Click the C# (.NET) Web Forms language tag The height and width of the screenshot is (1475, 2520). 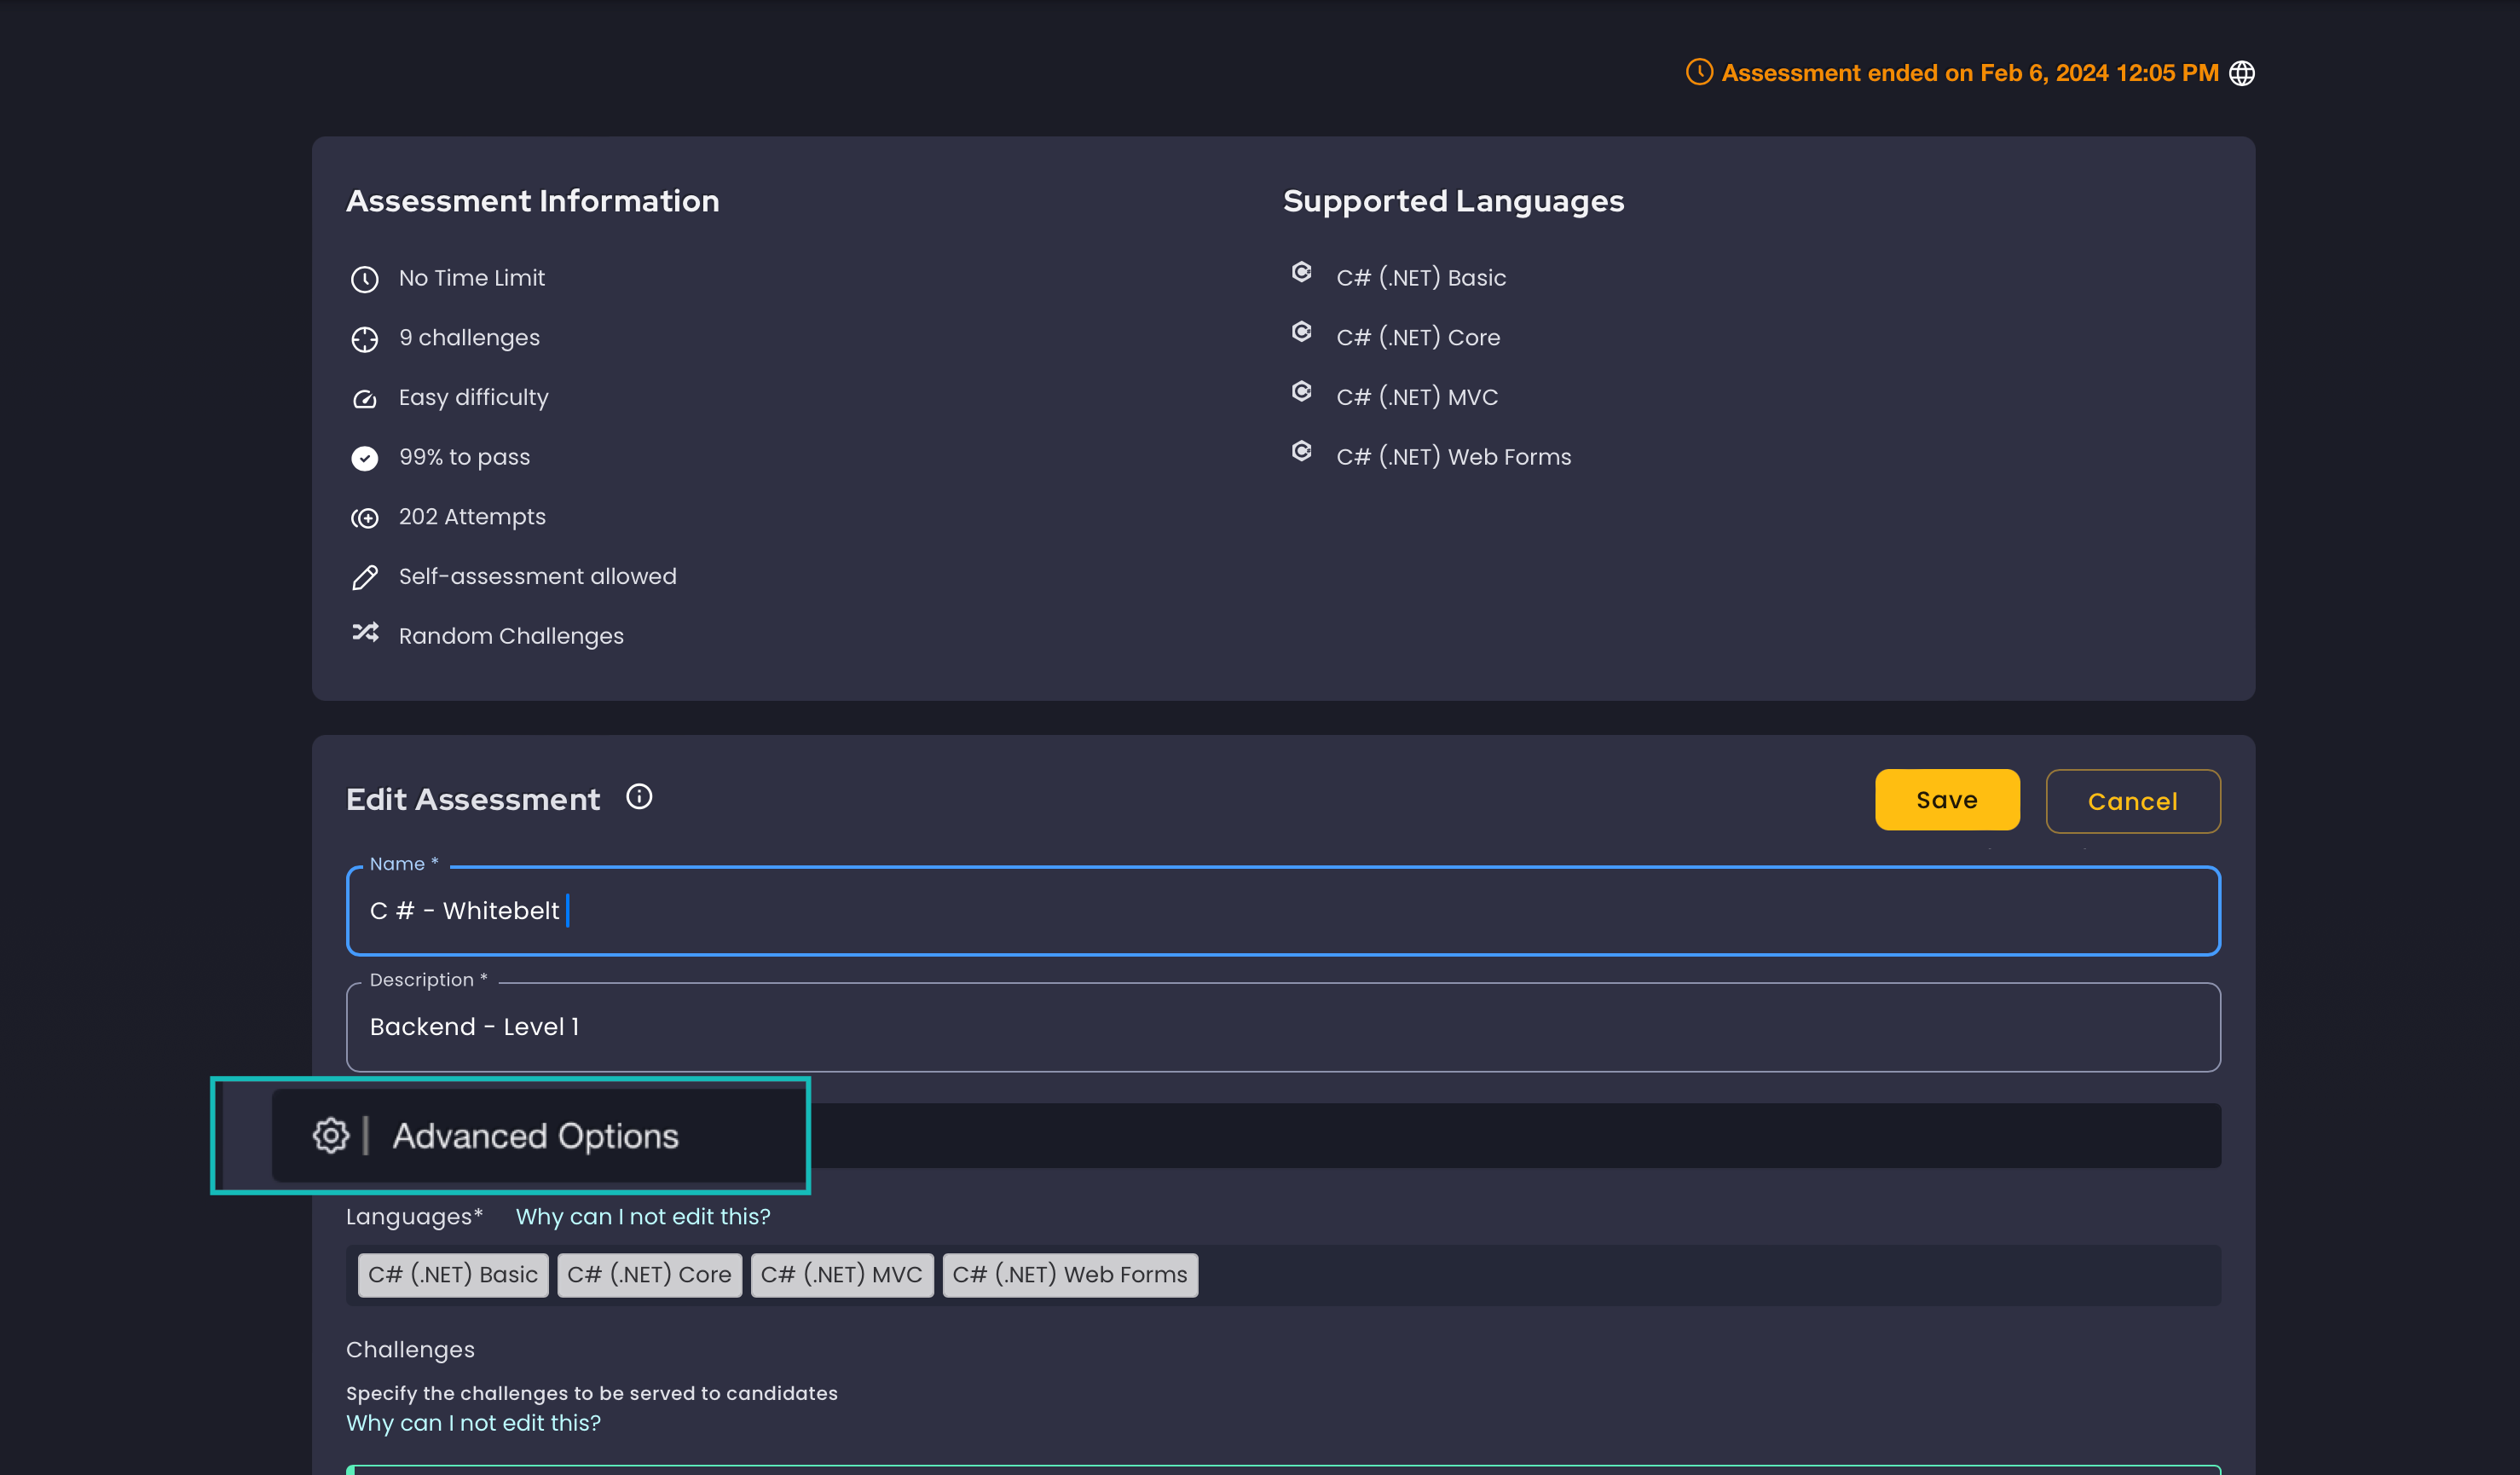[x=1070, y=1275]
